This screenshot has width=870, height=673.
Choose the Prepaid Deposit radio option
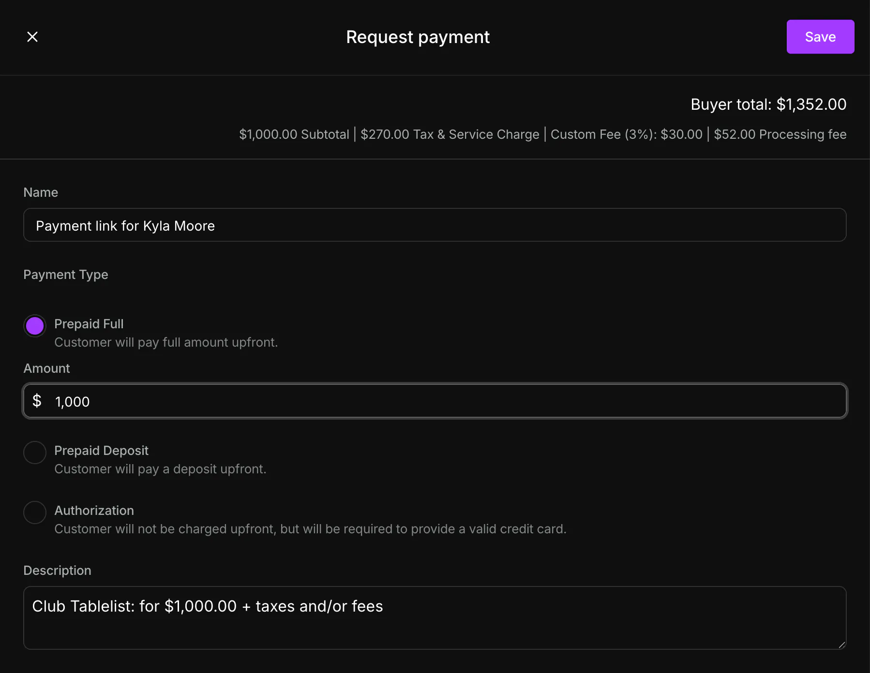click(35, 453)
